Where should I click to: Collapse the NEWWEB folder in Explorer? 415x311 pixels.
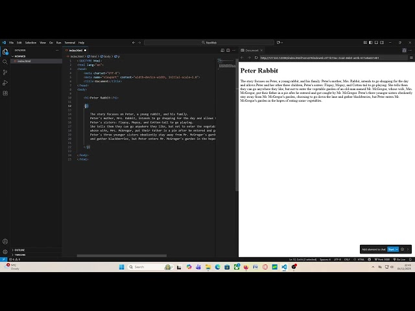click(36, 56)
